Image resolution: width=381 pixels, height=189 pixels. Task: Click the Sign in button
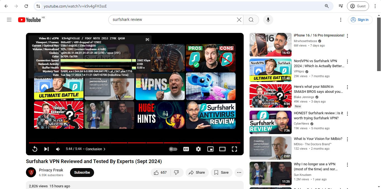[x=360, y=20]
